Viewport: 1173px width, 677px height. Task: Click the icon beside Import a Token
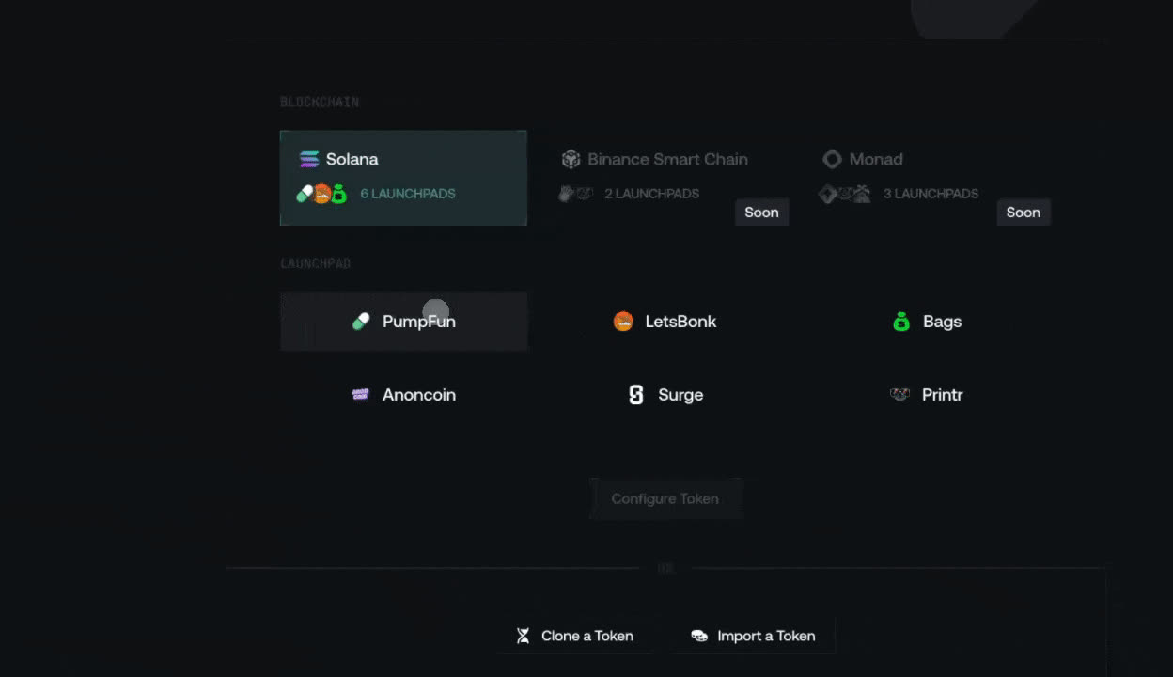[699, 636]
